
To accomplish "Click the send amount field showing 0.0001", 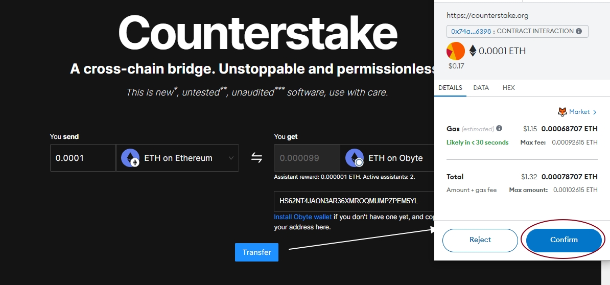I will point(83,158).
